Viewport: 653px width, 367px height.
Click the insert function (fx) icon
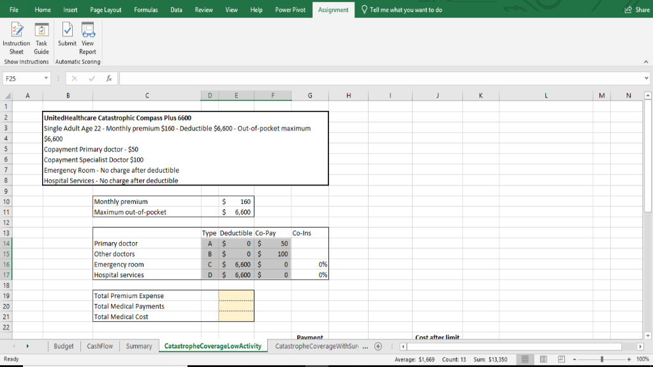pos(110,78)
